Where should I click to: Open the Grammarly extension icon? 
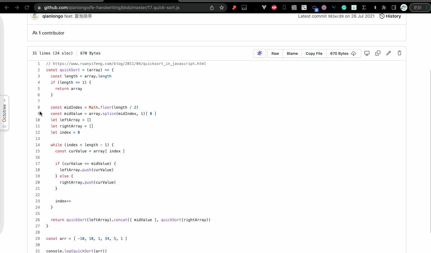(344, 7)
